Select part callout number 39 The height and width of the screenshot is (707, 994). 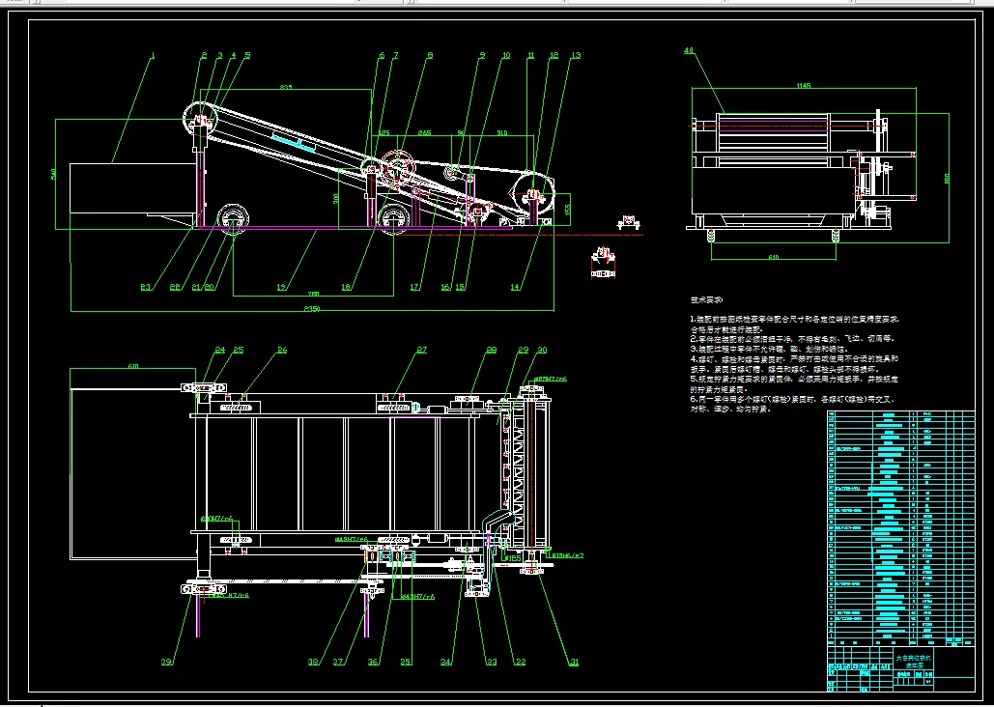[166, 662]
